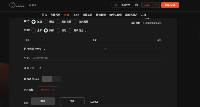The width and height of the screenshot is (200, 107).
Task: Select the 全部 amount radio button
Action: [x=34, y=31]
